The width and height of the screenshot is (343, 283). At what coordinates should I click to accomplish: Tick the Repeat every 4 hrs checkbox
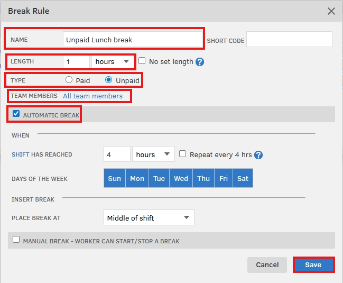pyautogui.click(x=183, y=154)
